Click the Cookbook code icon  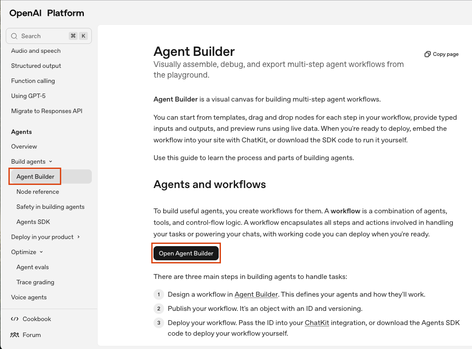pos(15,319)
